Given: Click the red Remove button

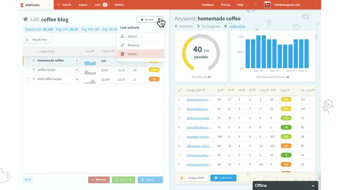Looking at the screenshot, I should [x=99, y=180].
